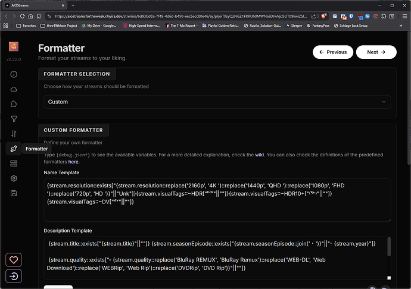411x289 pixels.
Task: Follow the 'here' predefined formatters link
Action: tap(73, 162)
